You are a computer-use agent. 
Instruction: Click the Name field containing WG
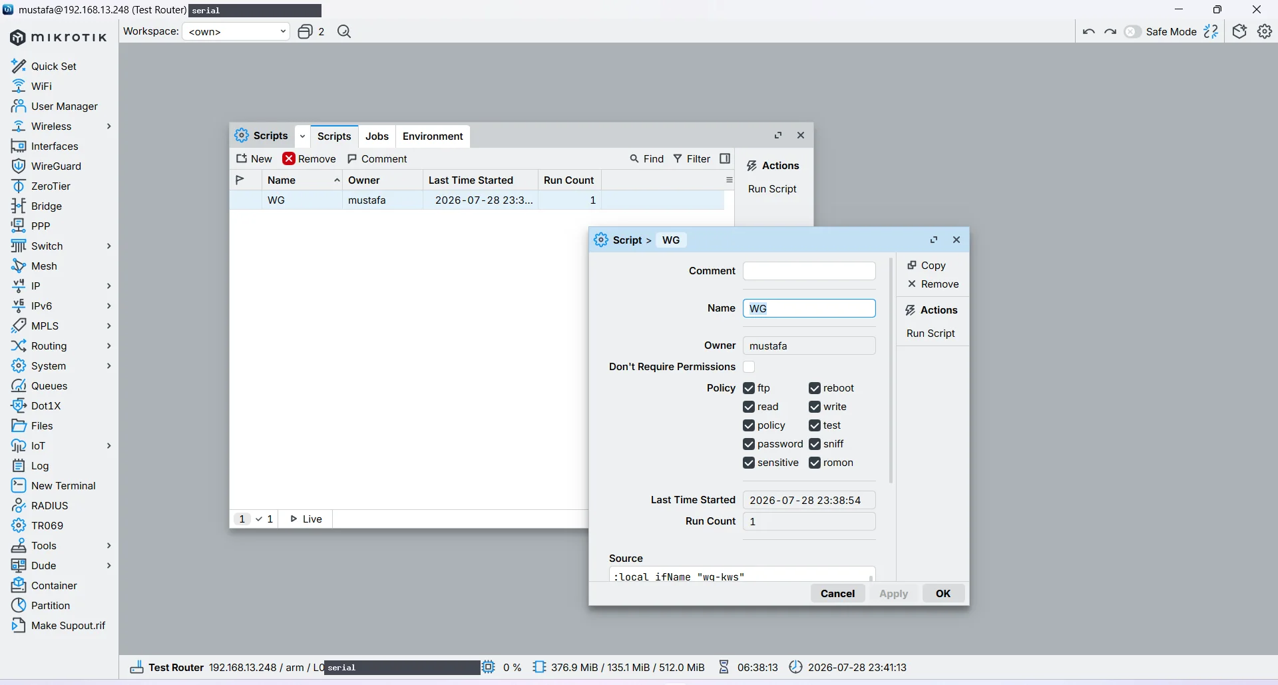coord(809,308)
